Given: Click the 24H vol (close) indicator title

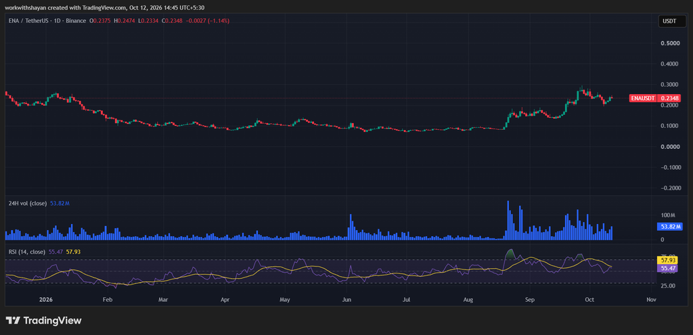Looking at the screenshot, I should (x=28, y=203).
